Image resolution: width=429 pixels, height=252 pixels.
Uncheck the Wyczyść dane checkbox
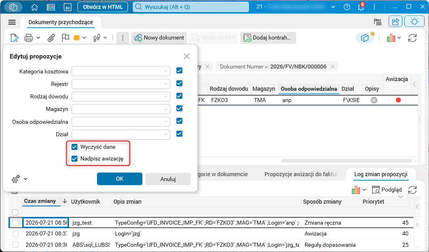click(x=74, y=147)
